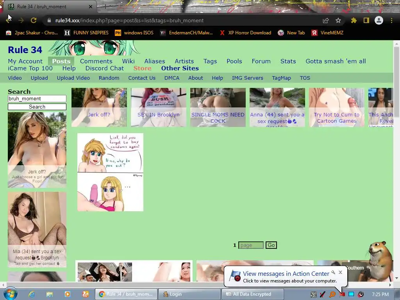
Task: Click the address bar URL
Action: [129, 20]
